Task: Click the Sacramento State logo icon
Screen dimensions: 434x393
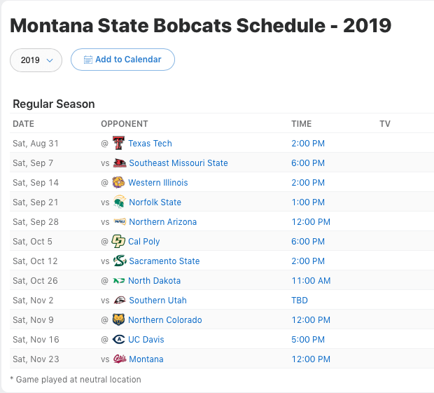Action: 120,261
